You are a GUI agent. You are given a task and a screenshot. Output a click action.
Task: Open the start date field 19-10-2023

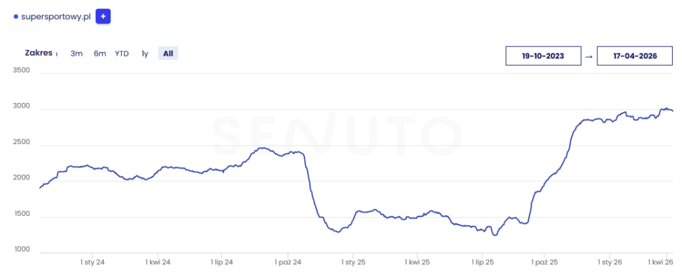click(x=543, y=56)
